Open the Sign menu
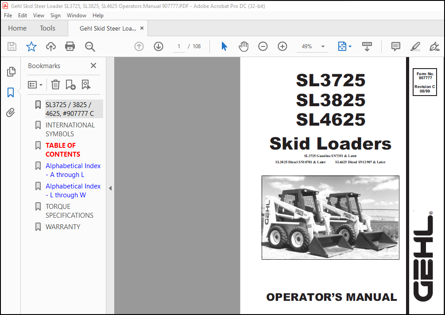The height and width of the screenshot is (315, 445). pos(55,15)
